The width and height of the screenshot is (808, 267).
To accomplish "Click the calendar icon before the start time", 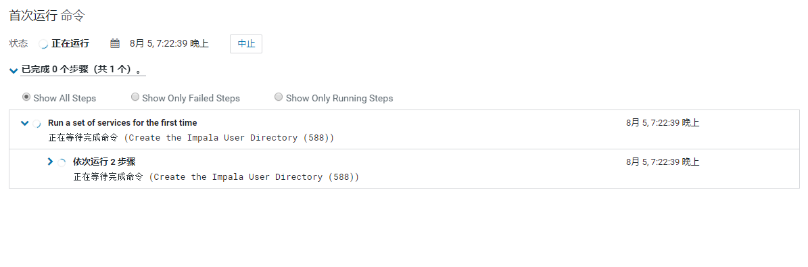I will point(115,44).
